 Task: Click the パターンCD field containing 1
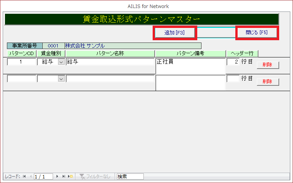[21, 62]
